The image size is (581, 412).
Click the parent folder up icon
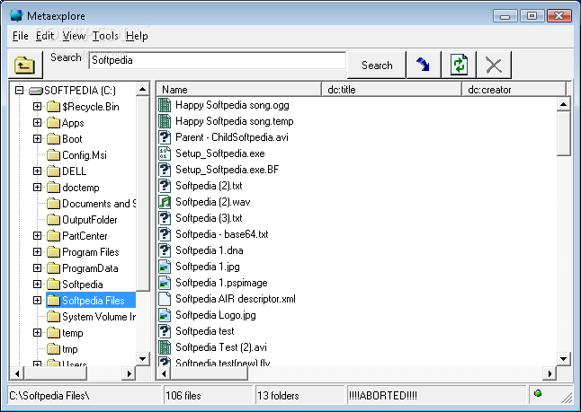(x=25, y=66)
